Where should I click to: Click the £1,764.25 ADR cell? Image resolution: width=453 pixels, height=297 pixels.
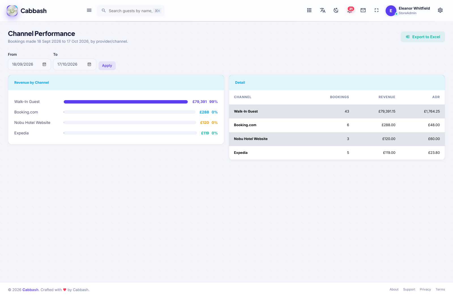pos(432,111)
